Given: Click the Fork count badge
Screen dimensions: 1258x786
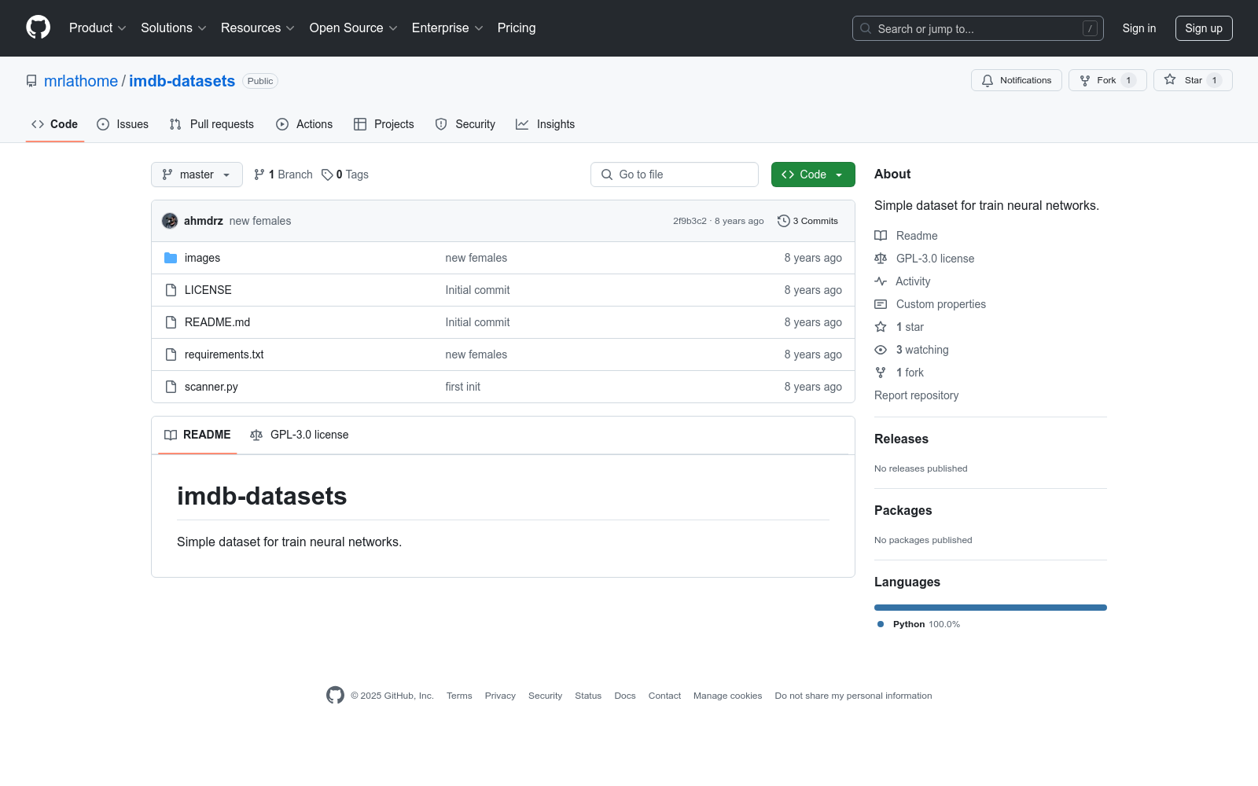Looking at the screenshot, I should 1128,80.
